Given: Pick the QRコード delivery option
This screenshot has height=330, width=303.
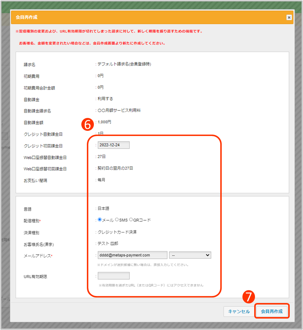Looking at the screenshot, I should 131,220.
